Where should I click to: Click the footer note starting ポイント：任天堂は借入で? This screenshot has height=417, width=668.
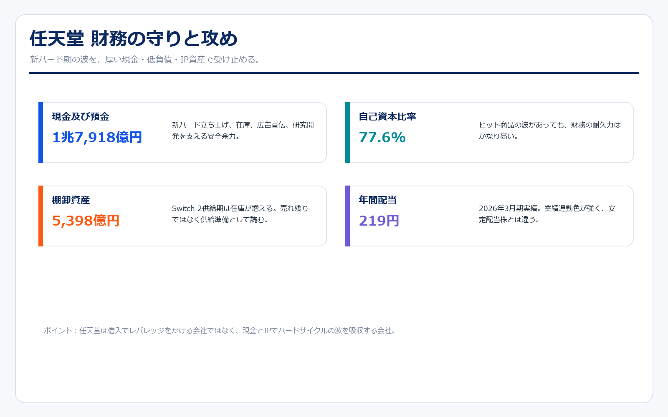(220, 331)
